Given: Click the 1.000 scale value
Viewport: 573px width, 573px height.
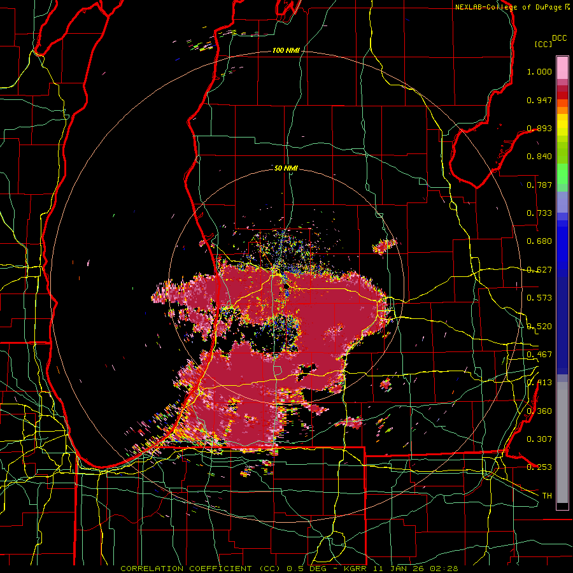Looking at the screenshot, I should point(539,71).
